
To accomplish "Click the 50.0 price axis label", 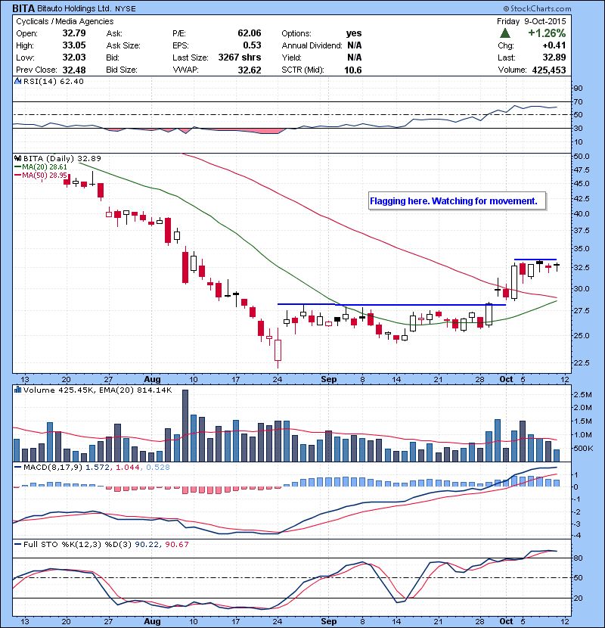I will coord(582,156).
